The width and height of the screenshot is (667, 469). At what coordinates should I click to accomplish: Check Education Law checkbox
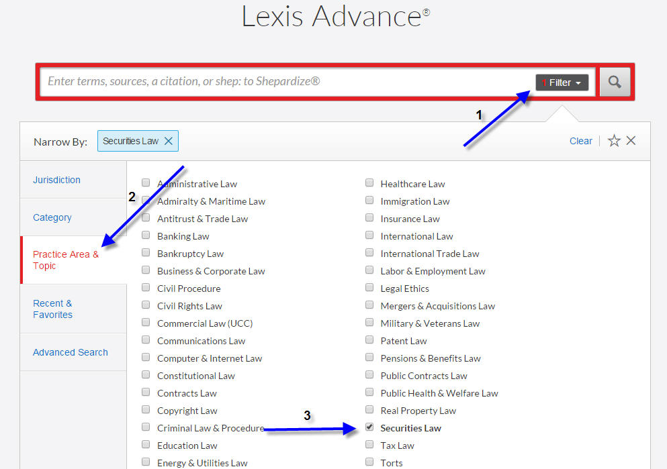tap(146, 444)
